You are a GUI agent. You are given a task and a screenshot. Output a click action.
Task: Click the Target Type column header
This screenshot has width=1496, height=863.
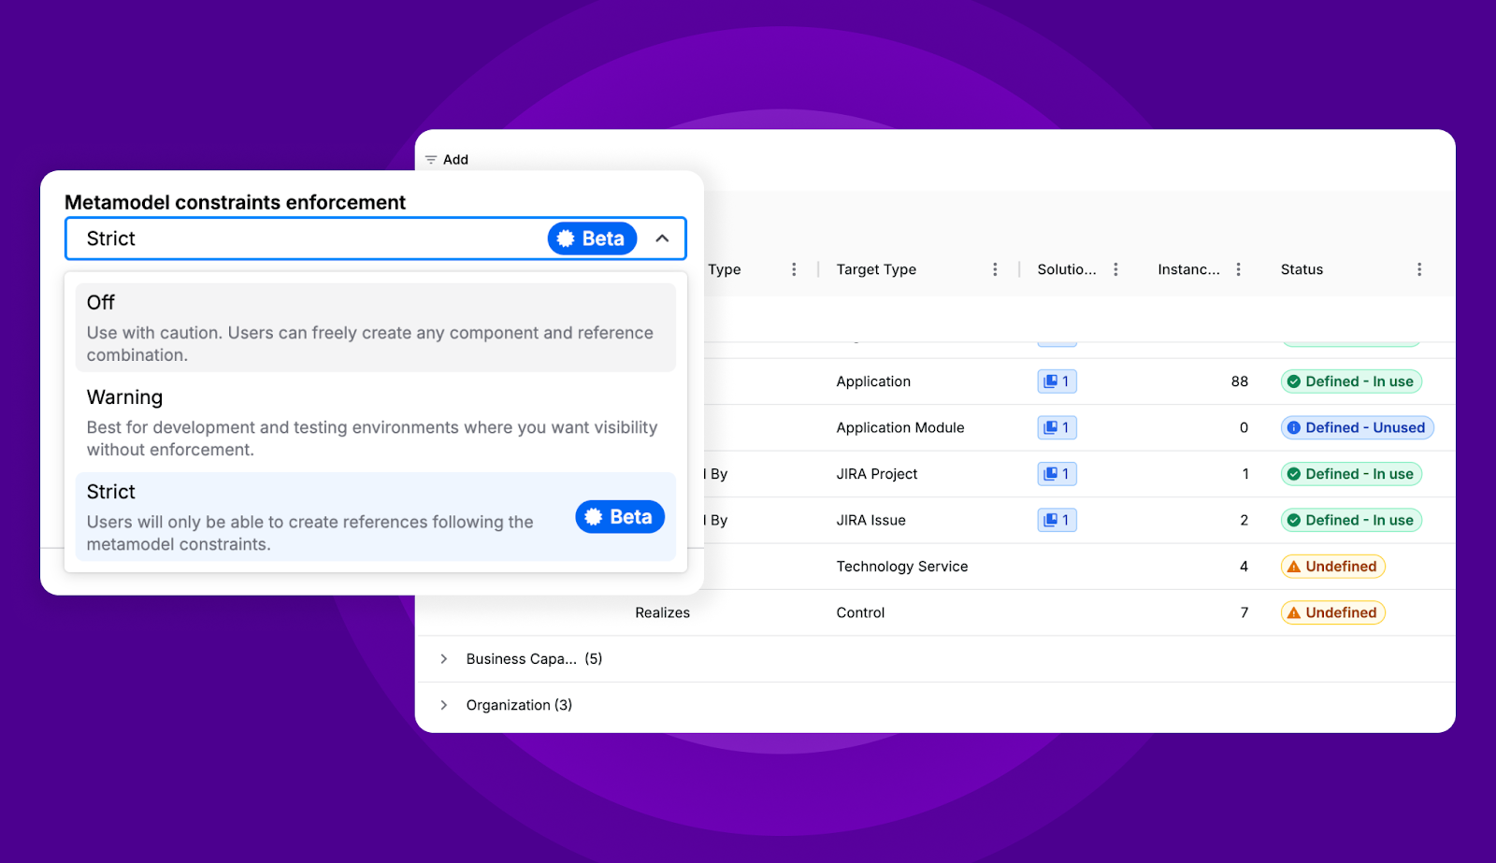click(876, 269)
